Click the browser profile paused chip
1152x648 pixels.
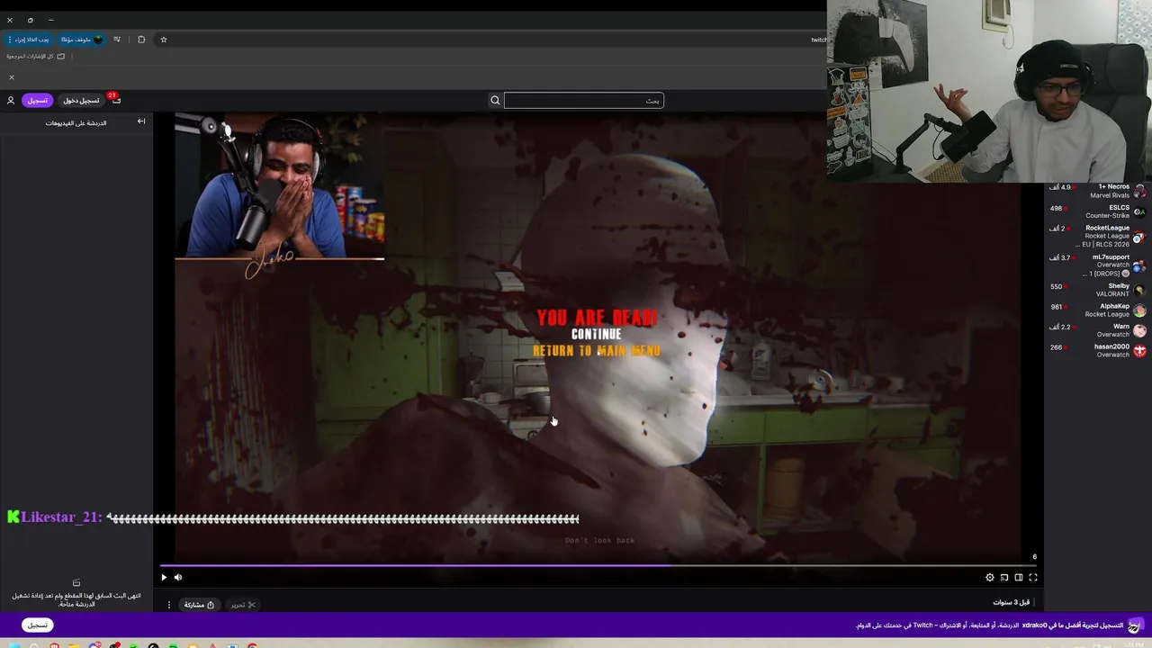[x=81, y=40]
